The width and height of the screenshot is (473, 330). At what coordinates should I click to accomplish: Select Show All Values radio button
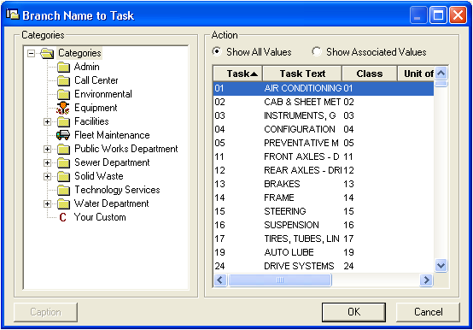click(217, 51)
